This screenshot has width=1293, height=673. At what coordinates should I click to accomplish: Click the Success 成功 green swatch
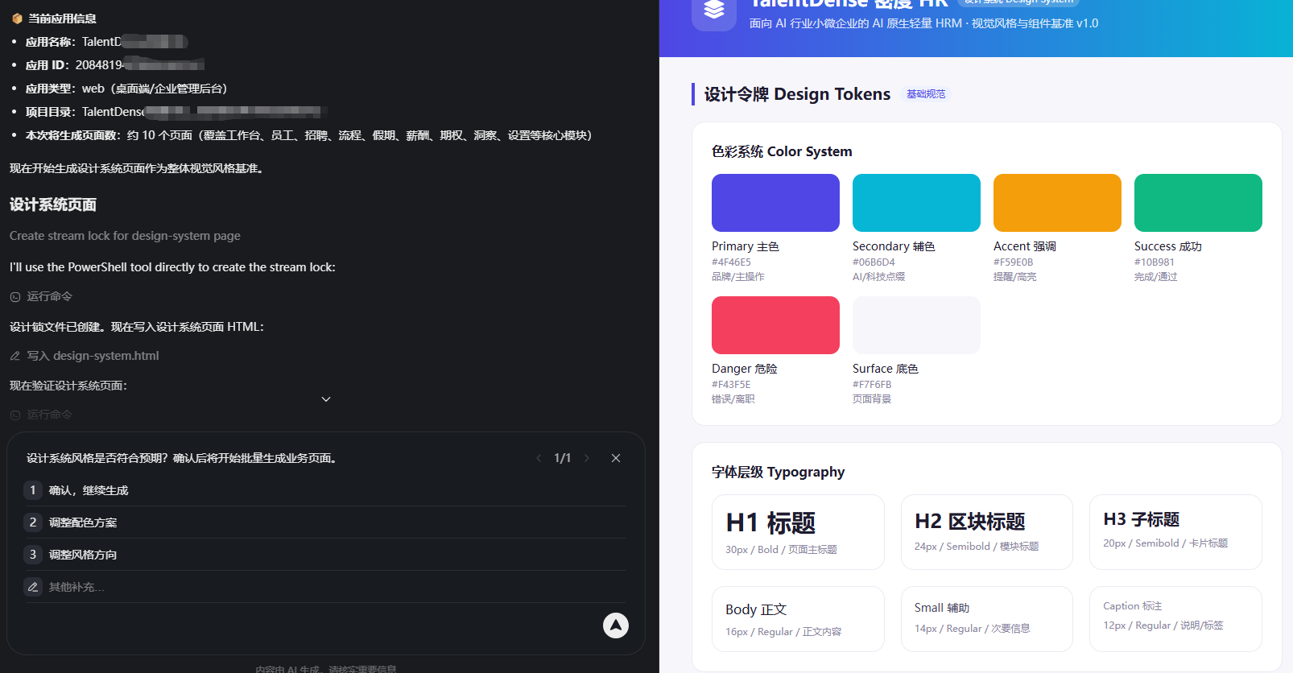[x=1198, y=203]
